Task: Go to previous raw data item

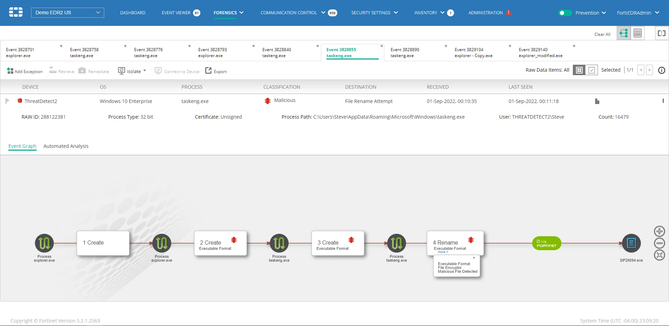Action: [640, 70]
